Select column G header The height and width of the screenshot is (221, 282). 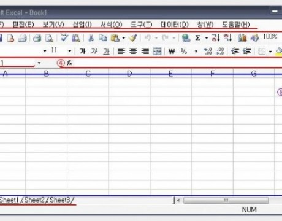tap(254, 74)
